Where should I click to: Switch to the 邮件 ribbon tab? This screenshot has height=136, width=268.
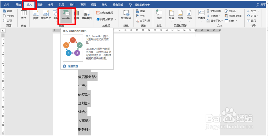(x=72, y=5)
